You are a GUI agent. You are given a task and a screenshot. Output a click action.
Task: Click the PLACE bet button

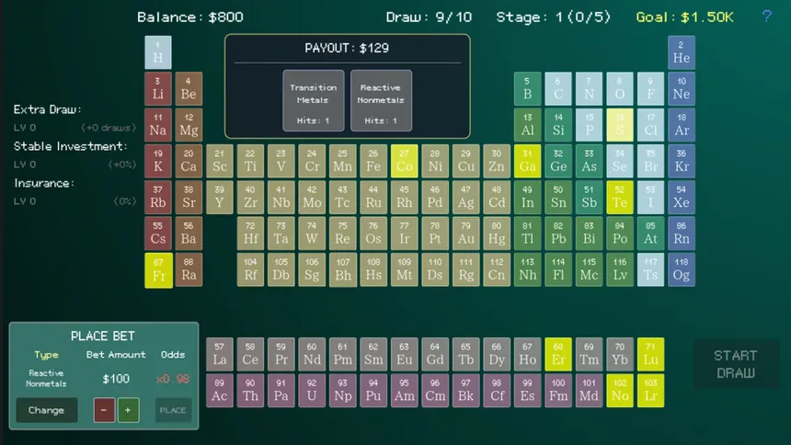pyautogui.click(x=173, y=410)
